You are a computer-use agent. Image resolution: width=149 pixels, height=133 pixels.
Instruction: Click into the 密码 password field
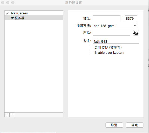(x=112, y=33)
